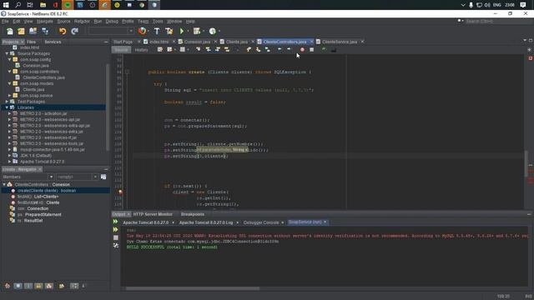
Task: Open the Window menu
Action: [x=174, y=22]
